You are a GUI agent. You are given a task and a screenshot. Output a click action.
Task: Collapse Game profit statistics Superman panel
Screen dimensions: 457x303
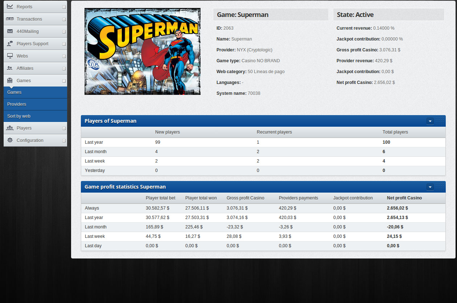(x=430, y=187)
